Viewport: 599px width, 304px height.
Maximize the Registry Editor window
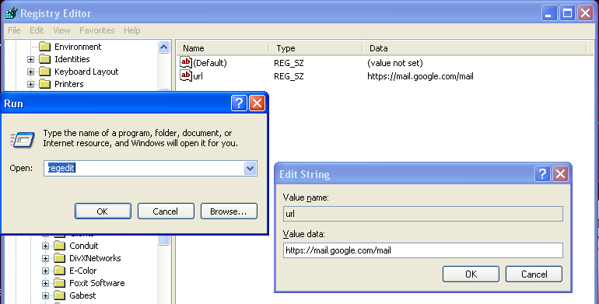click(x=567, y=13)
